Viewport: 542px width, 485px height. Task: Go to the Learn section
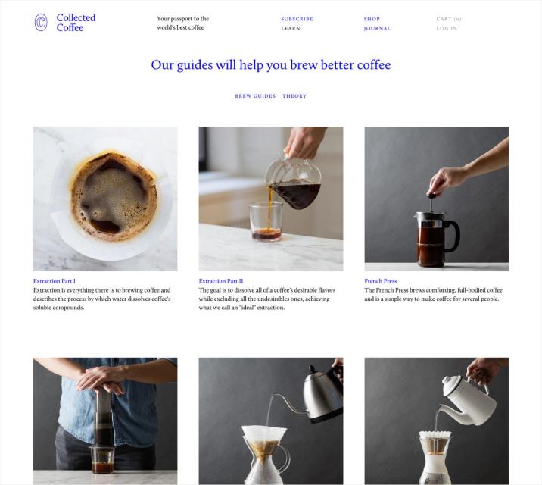coord(291,28)
